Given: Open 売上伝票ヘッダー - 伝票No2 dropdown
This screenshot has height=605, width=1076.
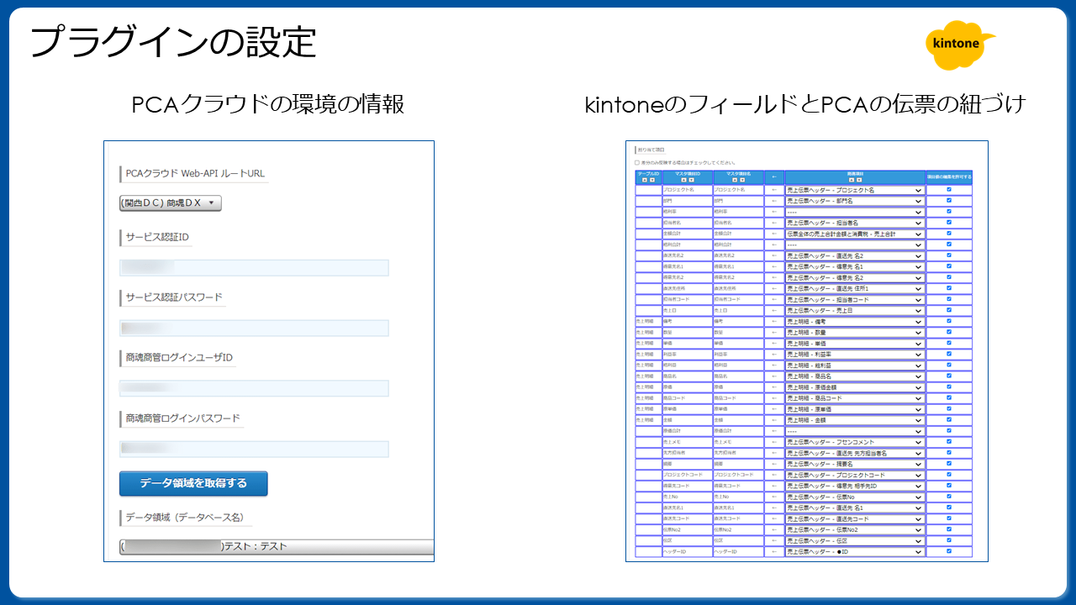Looking at the screenshot, I should tap(855, 529).
